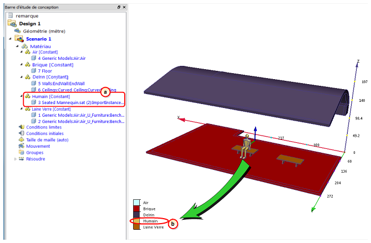Screen dimensions: 371x243
Task: Open the Groupes item
Action: pyautogui.click(x=34, y=153)
